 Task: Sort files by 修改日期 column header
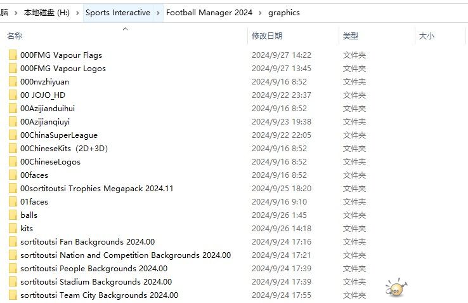[267, 36]
